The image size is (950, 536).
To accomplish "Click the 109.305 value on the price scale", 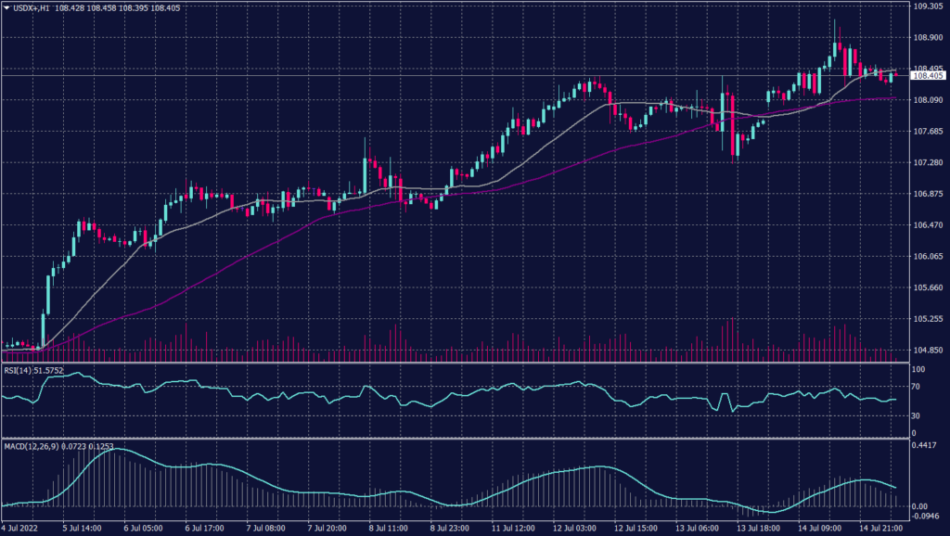I will tap(928, 8).
